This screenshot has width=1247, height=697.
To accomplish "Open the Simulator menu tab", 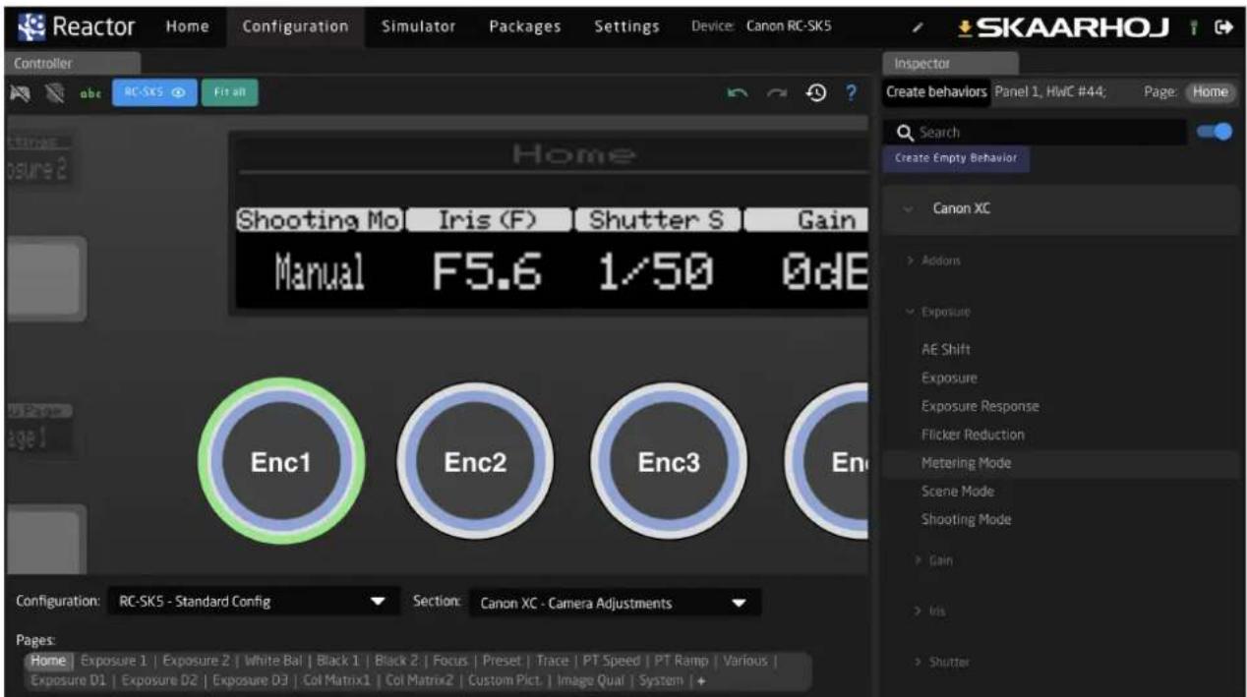I will 418,27.
